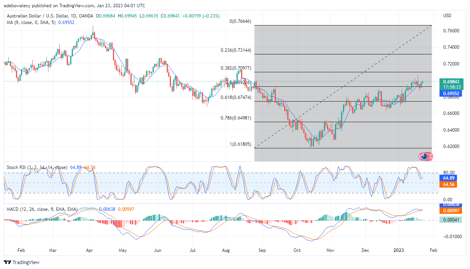Click the USD currency label on price axis
Image resolution: width=470 pixels, height=269 pixels.
[x=447, y=16]
